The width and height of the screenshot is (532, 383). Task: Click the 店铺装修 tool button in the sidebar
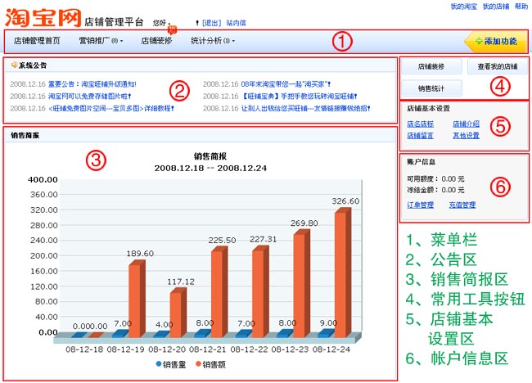431,66
